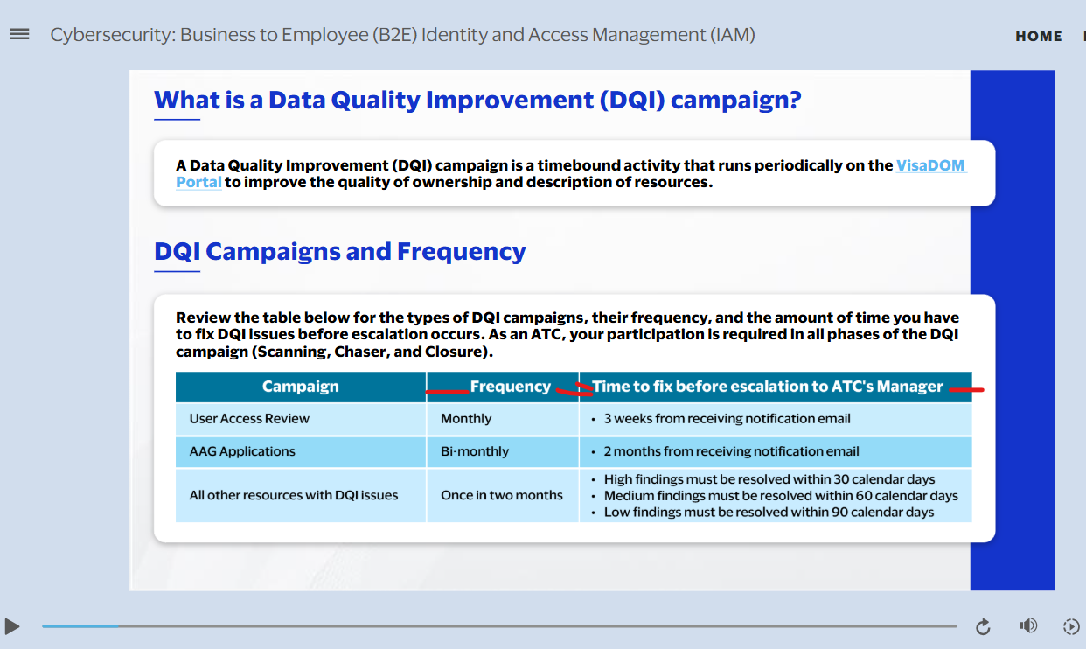The height and width of the screenshot is (649, 1086).
Task: Click the 'Frequency' column header
Action: pyautogui.click(x=503, y=387)
